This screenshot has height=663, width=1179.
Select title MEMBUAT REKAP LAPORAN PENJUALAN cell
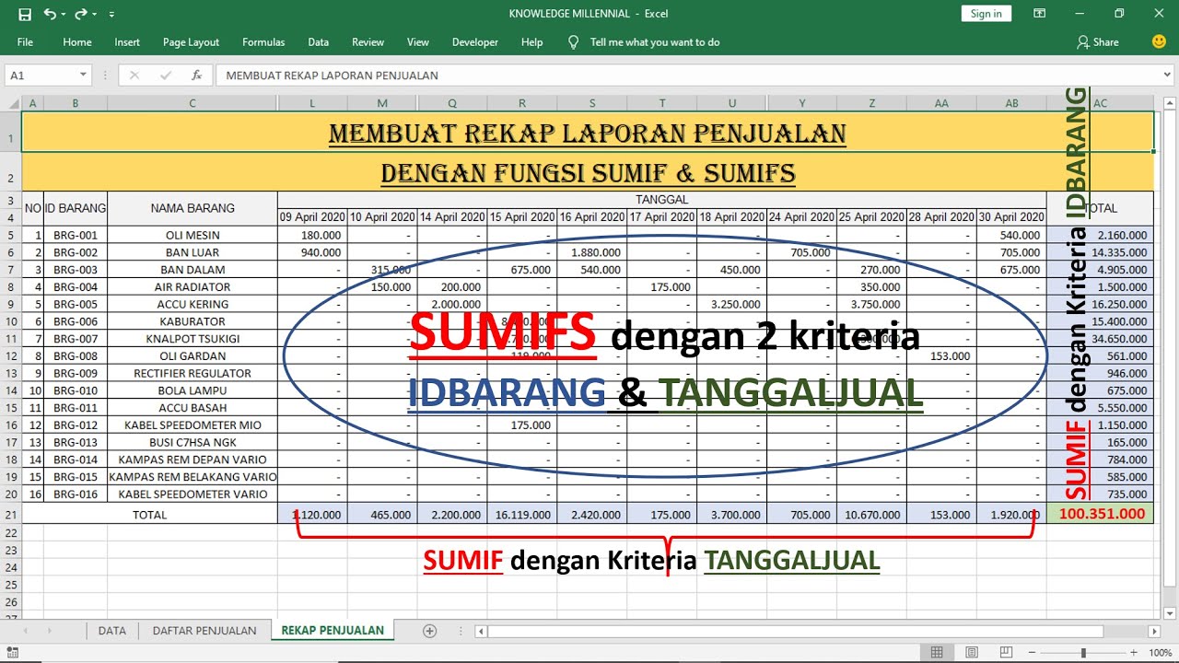pyautogui.click(x=588, y=134)
